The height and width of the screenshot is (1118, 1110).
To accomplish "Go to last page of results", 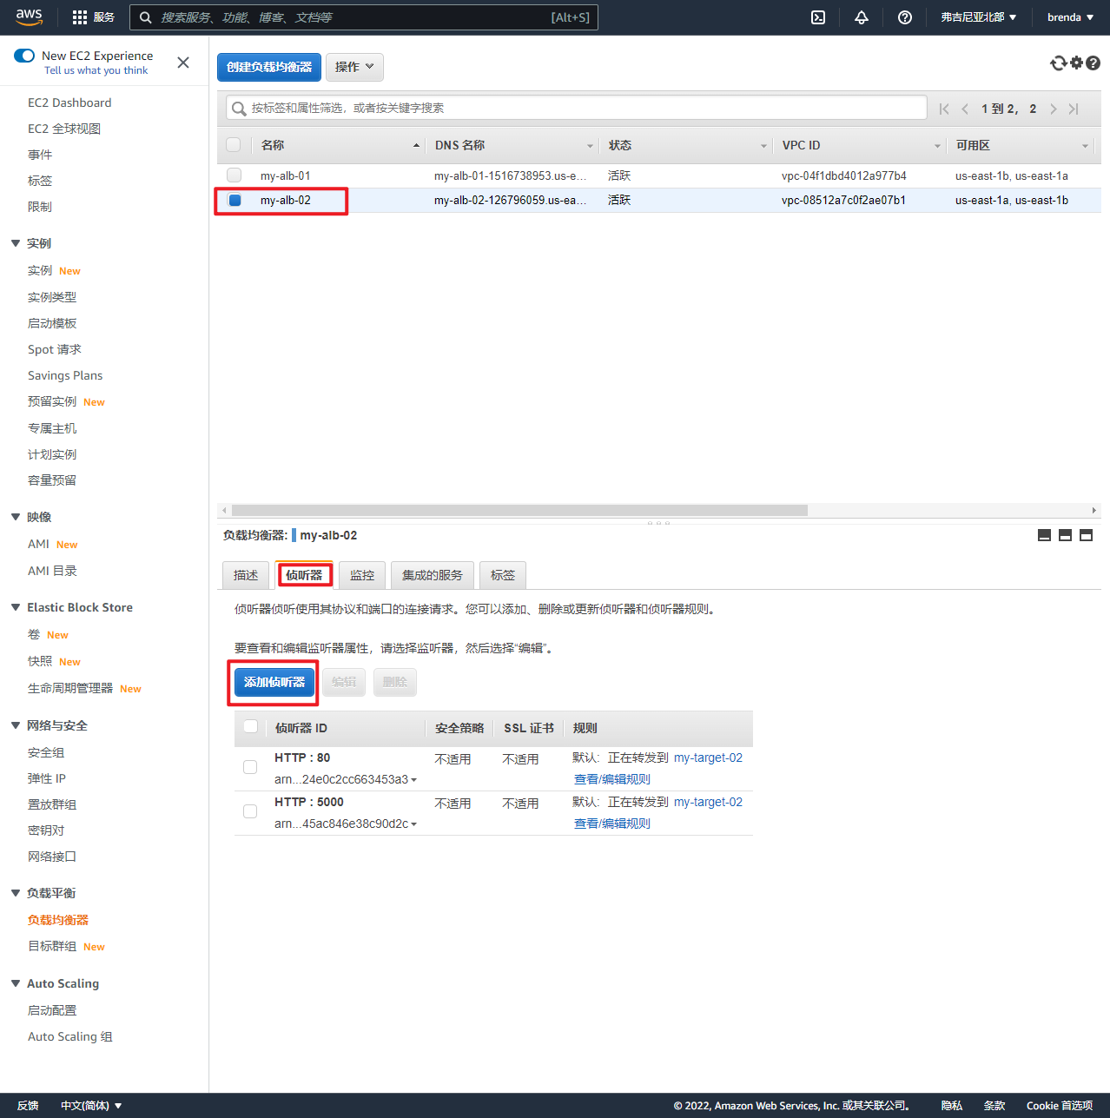I will pos(1074,109).
